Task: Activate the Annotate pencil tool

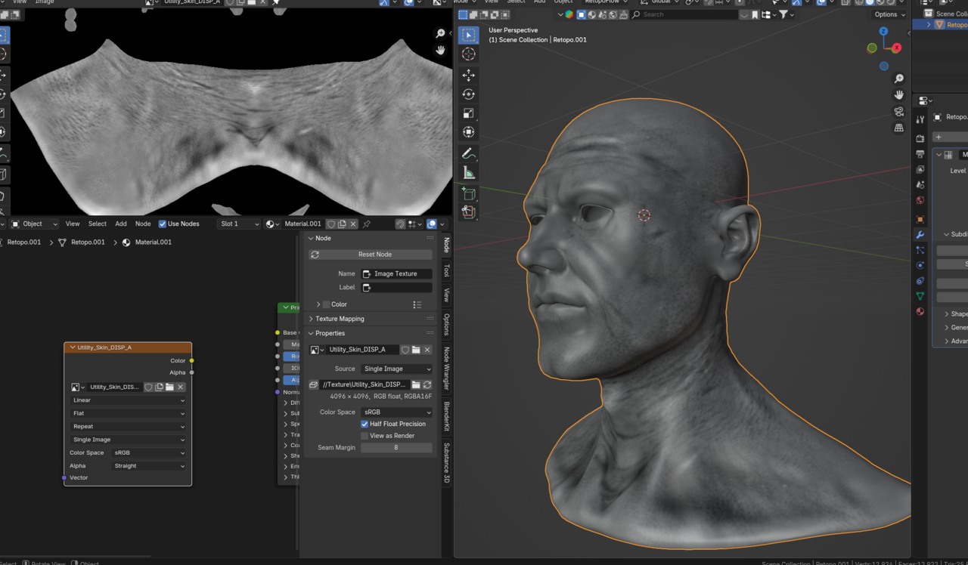Action: click(x=469, y=153)
